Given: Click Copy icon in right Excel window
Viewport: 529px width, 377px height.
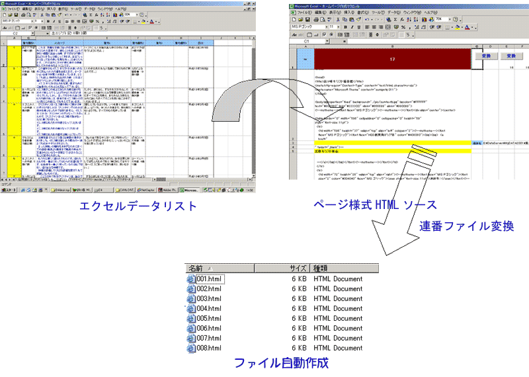Looking at the screenshot, I should coord(345,19).
